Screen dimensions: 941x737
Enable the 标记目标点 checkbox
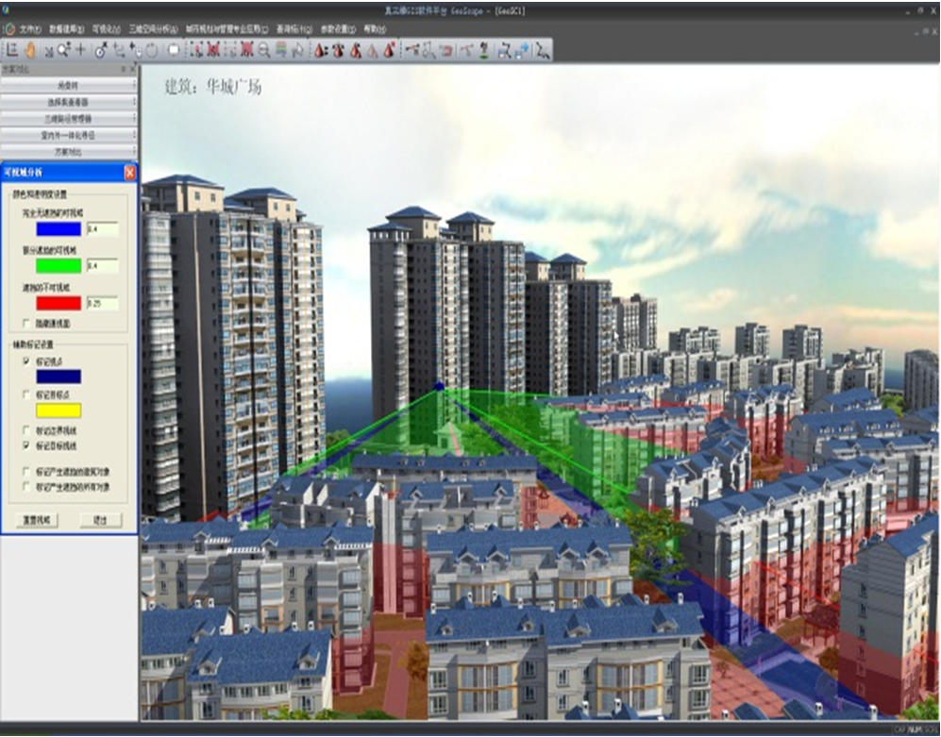click(26, 394)
